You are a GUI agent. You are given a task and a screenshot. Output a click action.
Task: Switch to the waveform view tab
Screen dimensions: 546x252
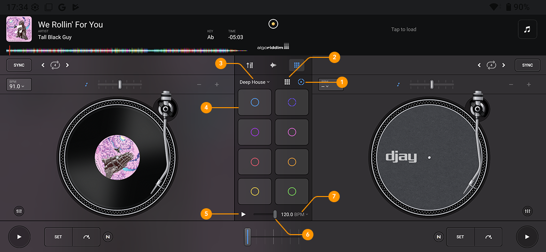pyautogui.click(x=273, y=65)
